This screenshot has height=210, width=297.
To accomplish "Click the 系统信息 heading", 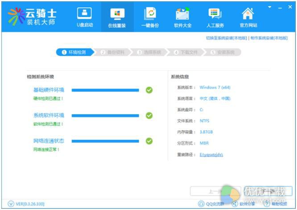I will (180, 77).
